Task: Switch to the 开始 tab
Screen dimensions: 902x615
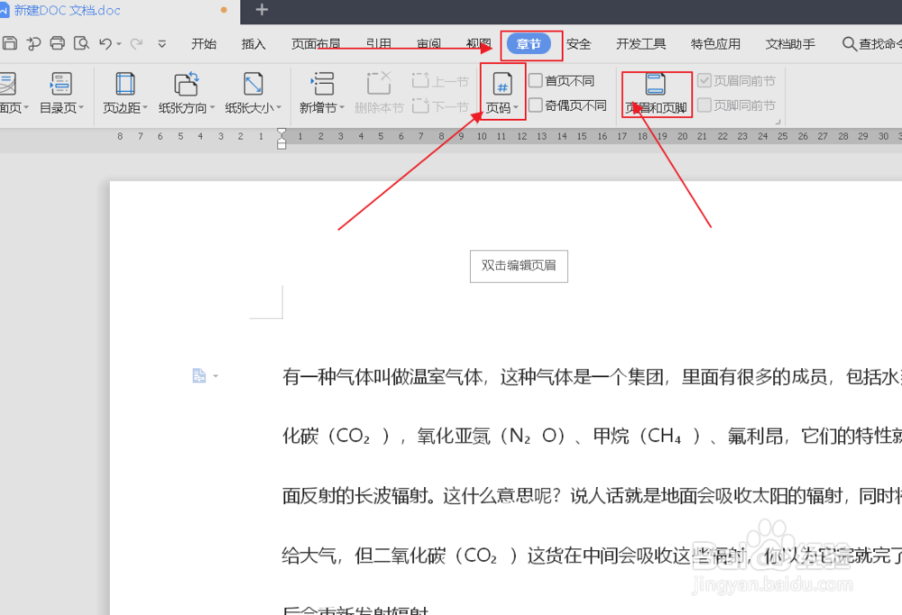Action: coord(204,43)
